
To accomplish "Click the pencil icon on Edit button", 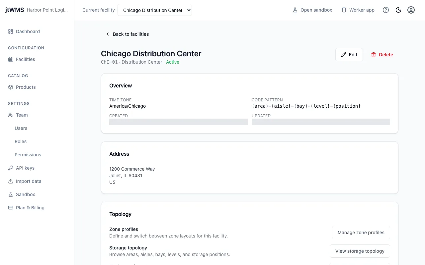I will [x=344, y=55].
